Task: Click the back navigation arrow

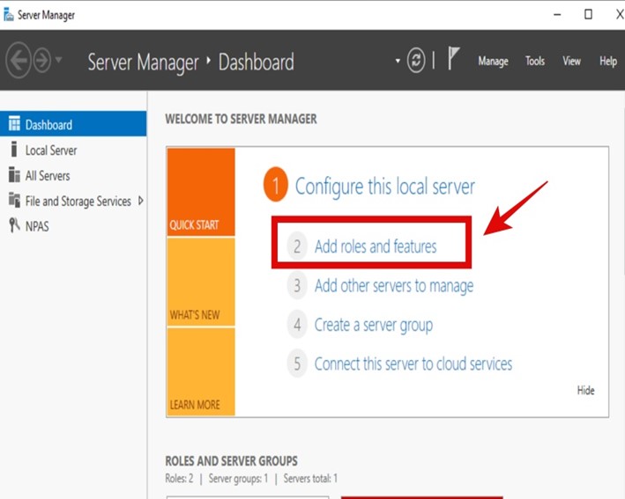Action: [x=19, y=61]
